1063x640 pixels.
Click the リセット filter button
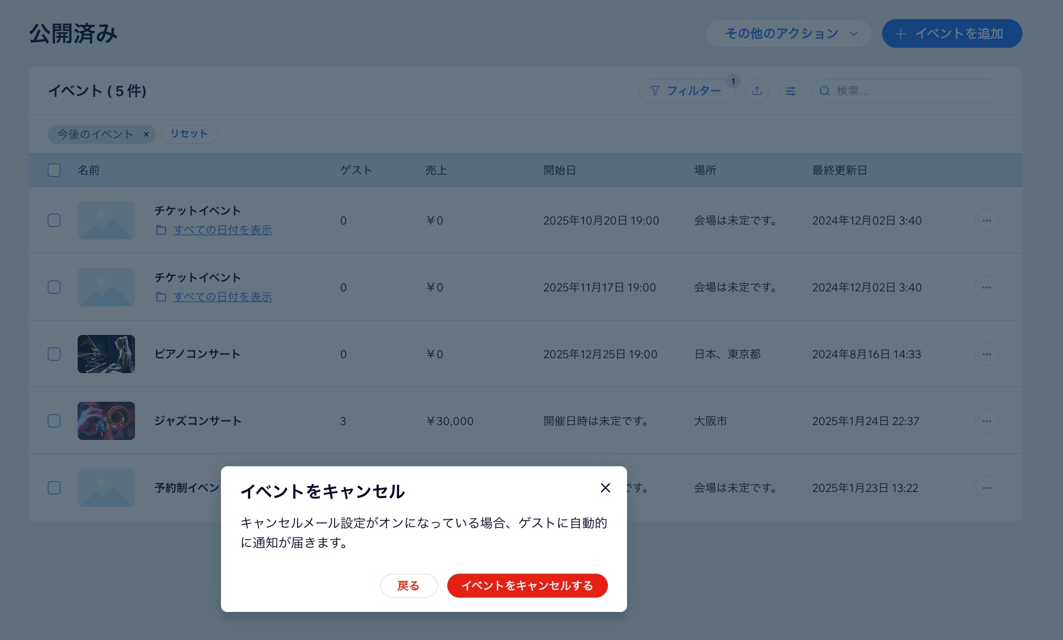click(x=189, y=134)
